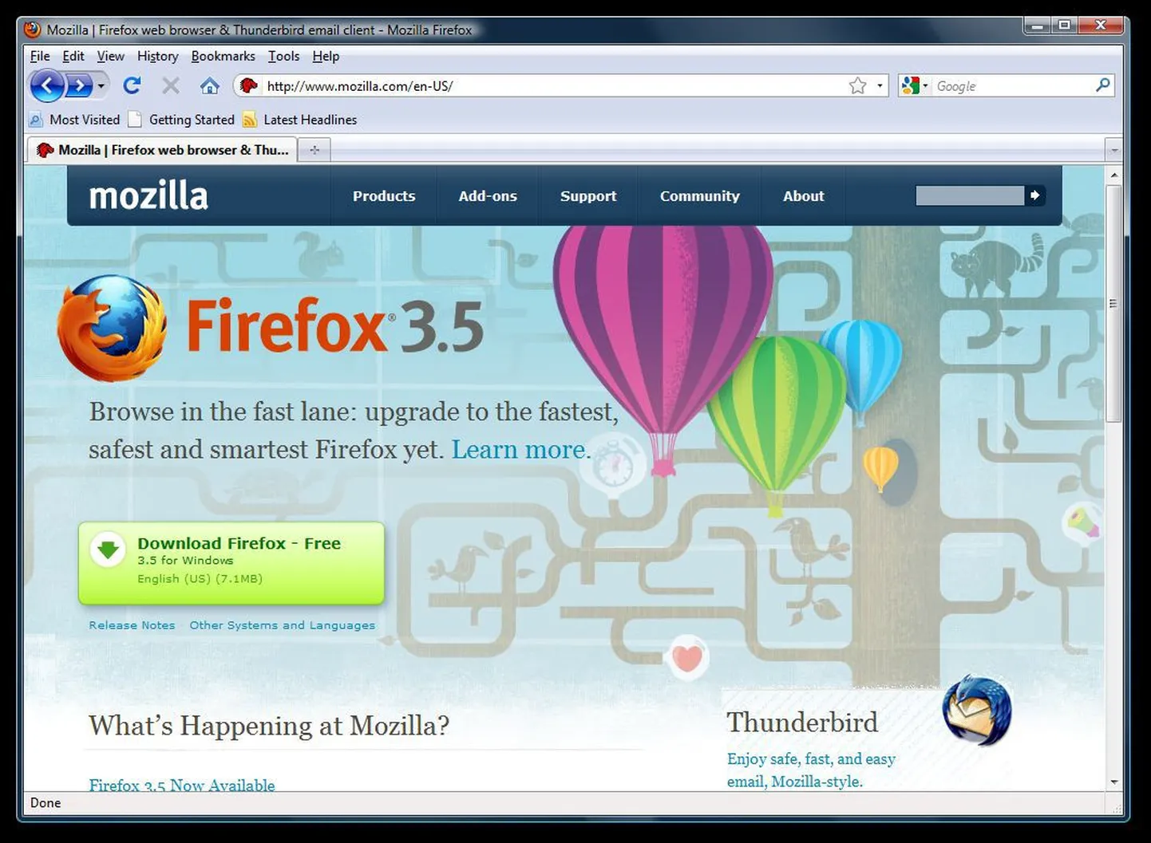Open the File menu
This screenshot has height=843, width=1151.
click(x=40, y=56)
